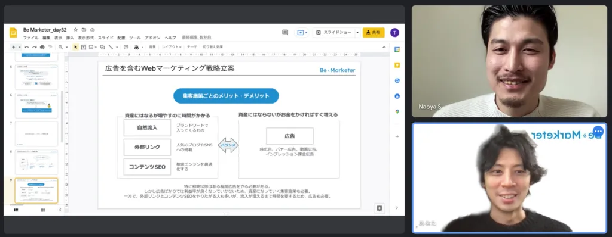Open the 配置 menu
This screenshot has width=612, height=237.
[x=121, y=38]
